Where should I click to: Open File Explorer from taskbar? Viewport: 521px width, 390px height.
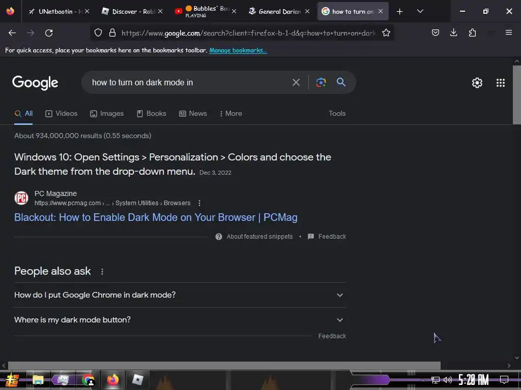(x=38, y=380)
